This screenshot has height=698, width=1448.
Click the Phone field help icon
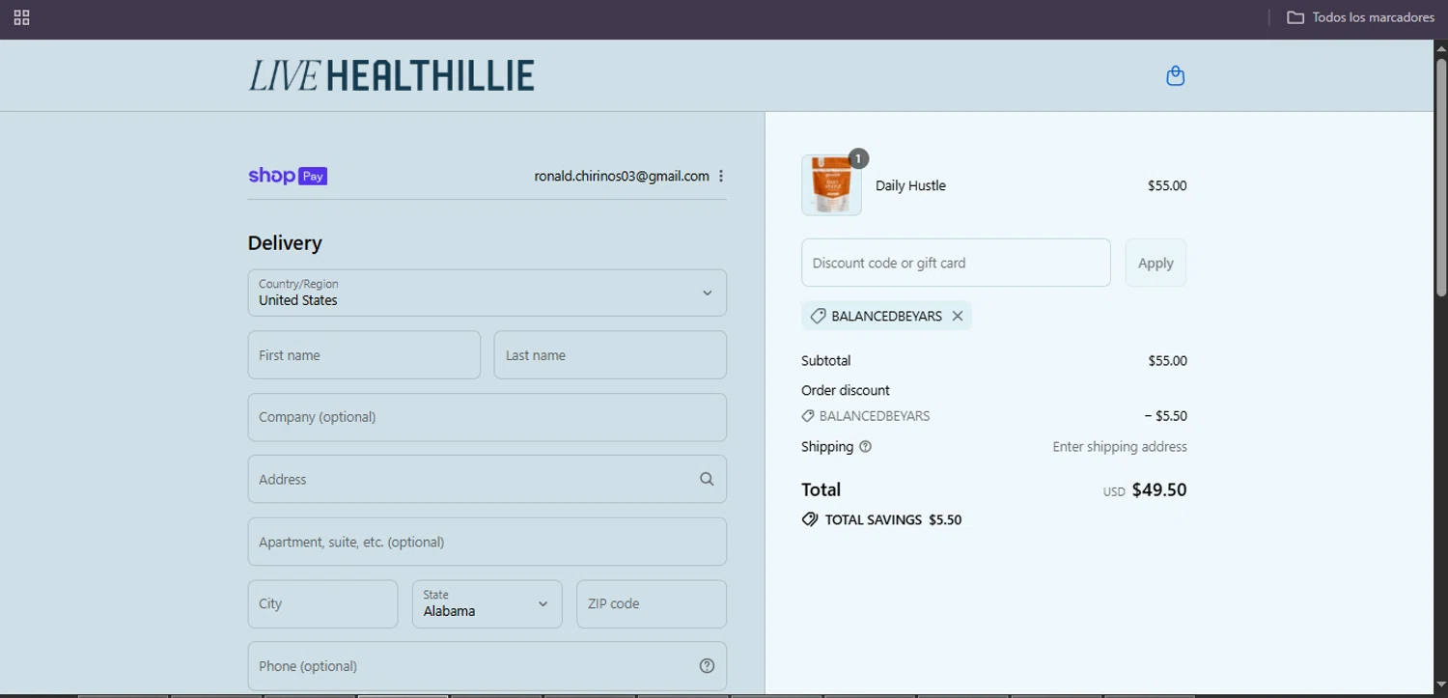tap(707, 666)
